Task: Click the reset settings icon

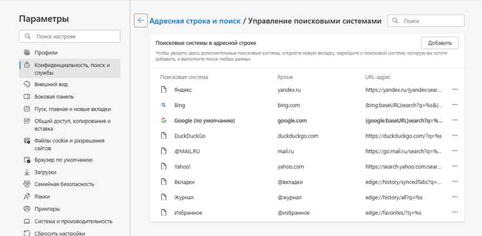Action: [x=27, y=233]
